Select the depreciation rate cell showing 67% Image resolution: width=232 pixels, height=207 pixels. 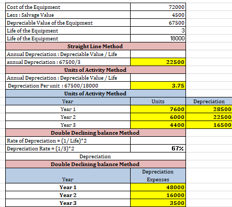(x=158, y=148)
